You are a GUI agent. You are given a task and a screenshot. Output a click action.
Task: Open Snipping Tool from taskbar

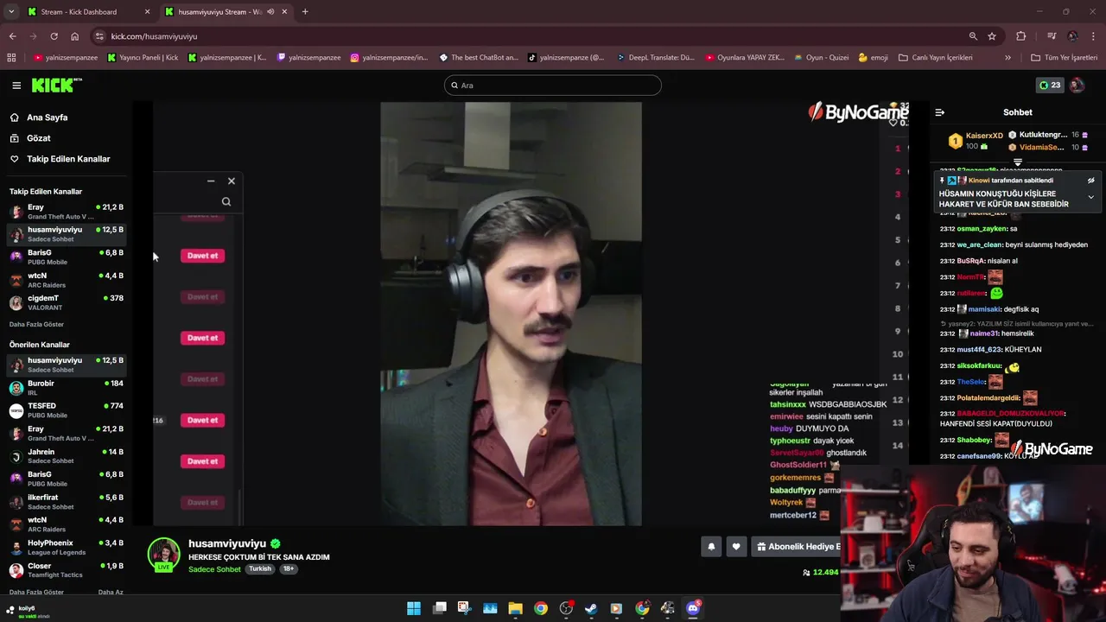[x=464, y=608]
